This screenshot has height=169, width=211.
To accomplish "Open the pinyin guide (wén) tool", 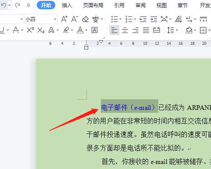I will 96,19.
